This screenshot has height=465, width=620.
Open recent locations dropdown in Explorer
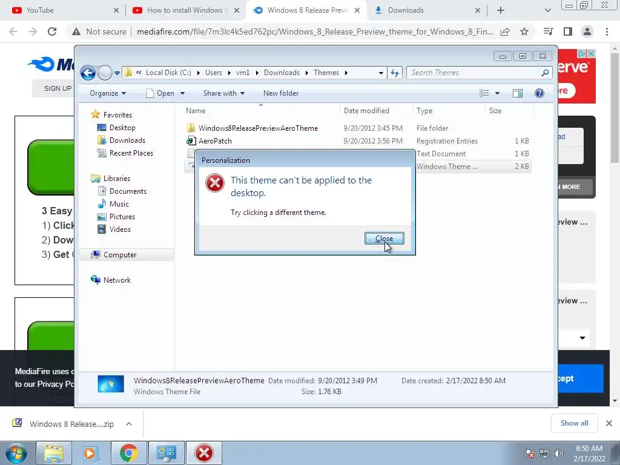click(x=117, y=73)
